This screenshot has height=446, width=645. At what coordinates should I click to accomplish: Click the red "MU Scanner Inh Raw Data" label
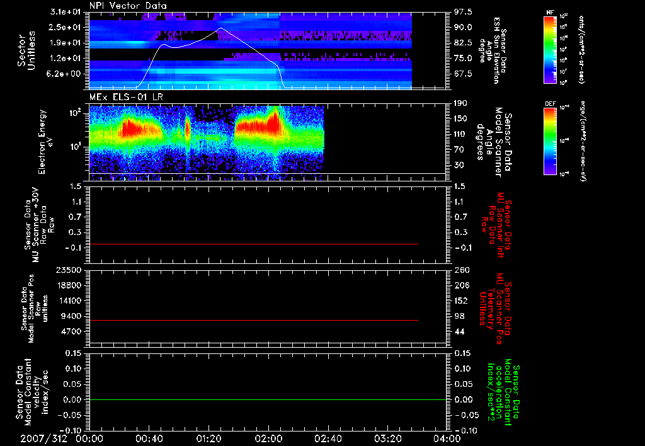(496, 225)
